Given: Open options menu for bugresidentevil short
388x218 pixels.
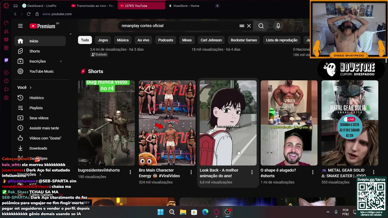Looking at the screenshot, I should point(130,172).
